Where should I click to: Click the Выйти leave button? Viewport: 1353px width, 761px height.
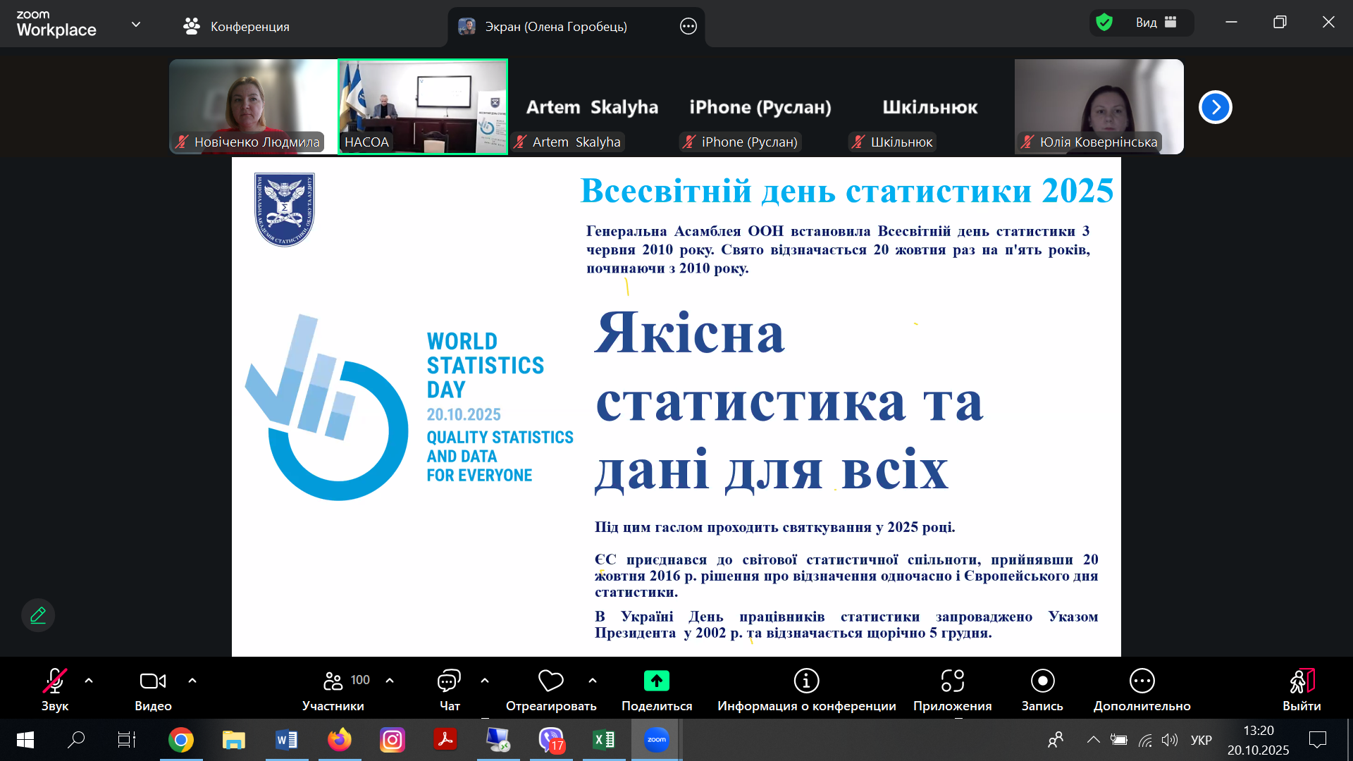pos(1301,689)
